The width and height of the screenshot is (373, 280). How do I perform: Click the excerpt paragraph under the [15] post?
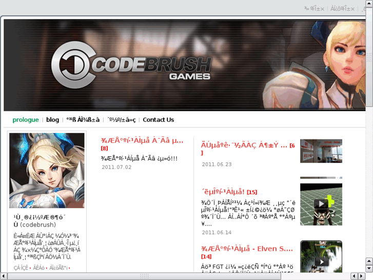click(x=248, y=213)
